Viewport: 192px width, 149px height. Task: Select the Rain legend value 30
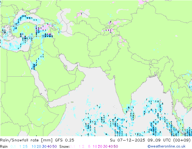tap(44, 147)
